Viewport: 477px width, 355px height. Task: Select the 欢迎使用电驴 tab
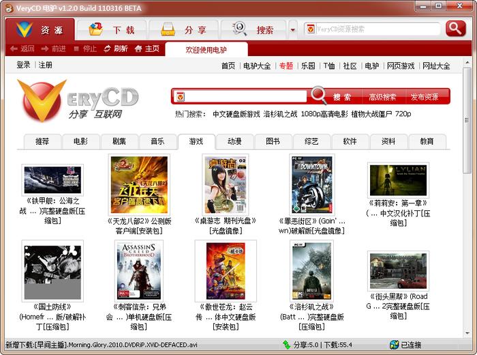[206, 50]
